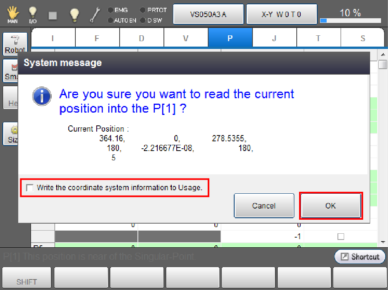Click the MAN hand mode icon

click(x=12, y=15)
